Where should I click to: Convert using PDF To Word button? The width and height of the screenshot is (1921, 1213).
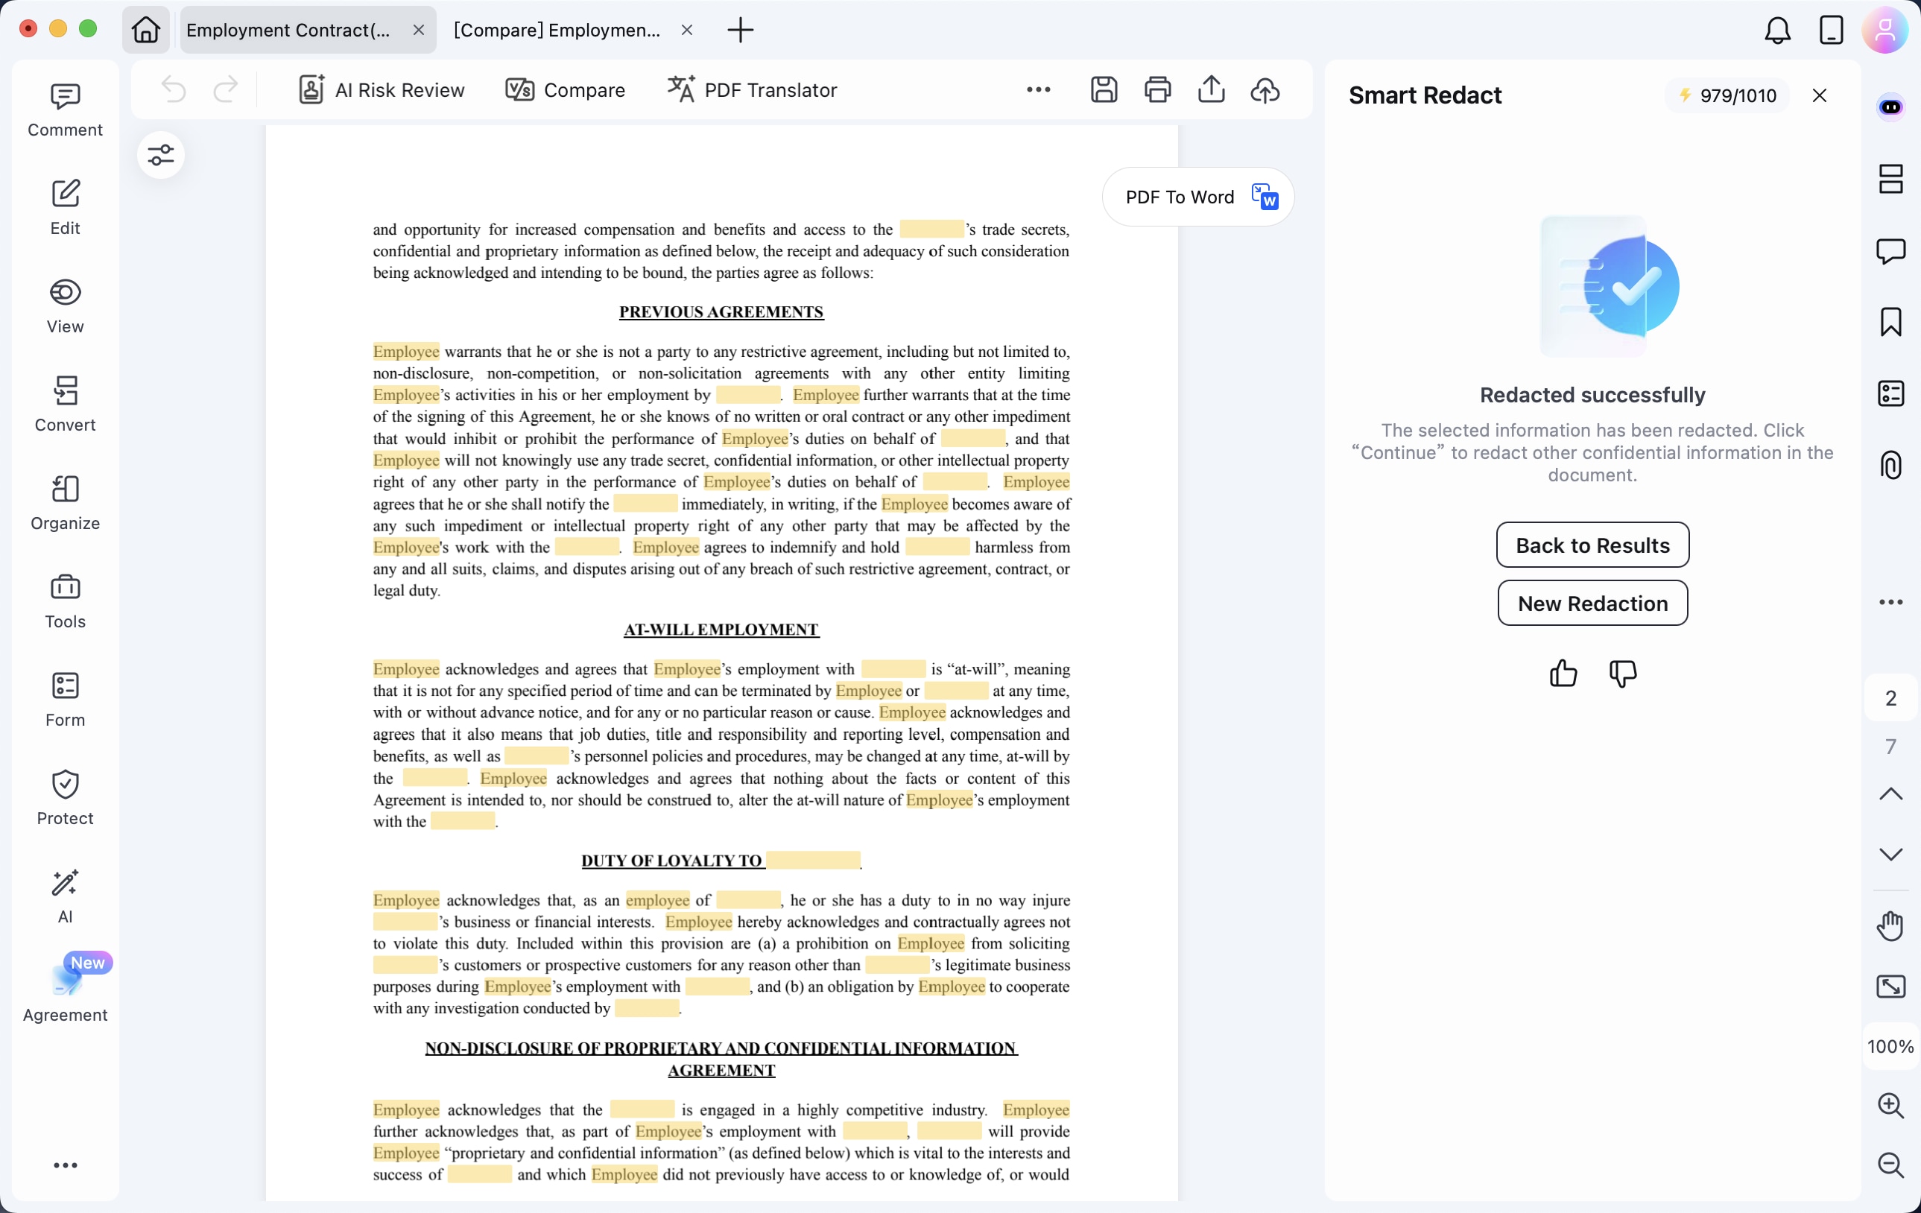click(x=1197, y=197)
